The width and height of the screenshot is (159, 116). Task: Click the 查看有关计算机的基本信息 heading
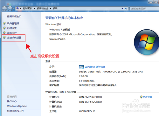click(64, 18)
